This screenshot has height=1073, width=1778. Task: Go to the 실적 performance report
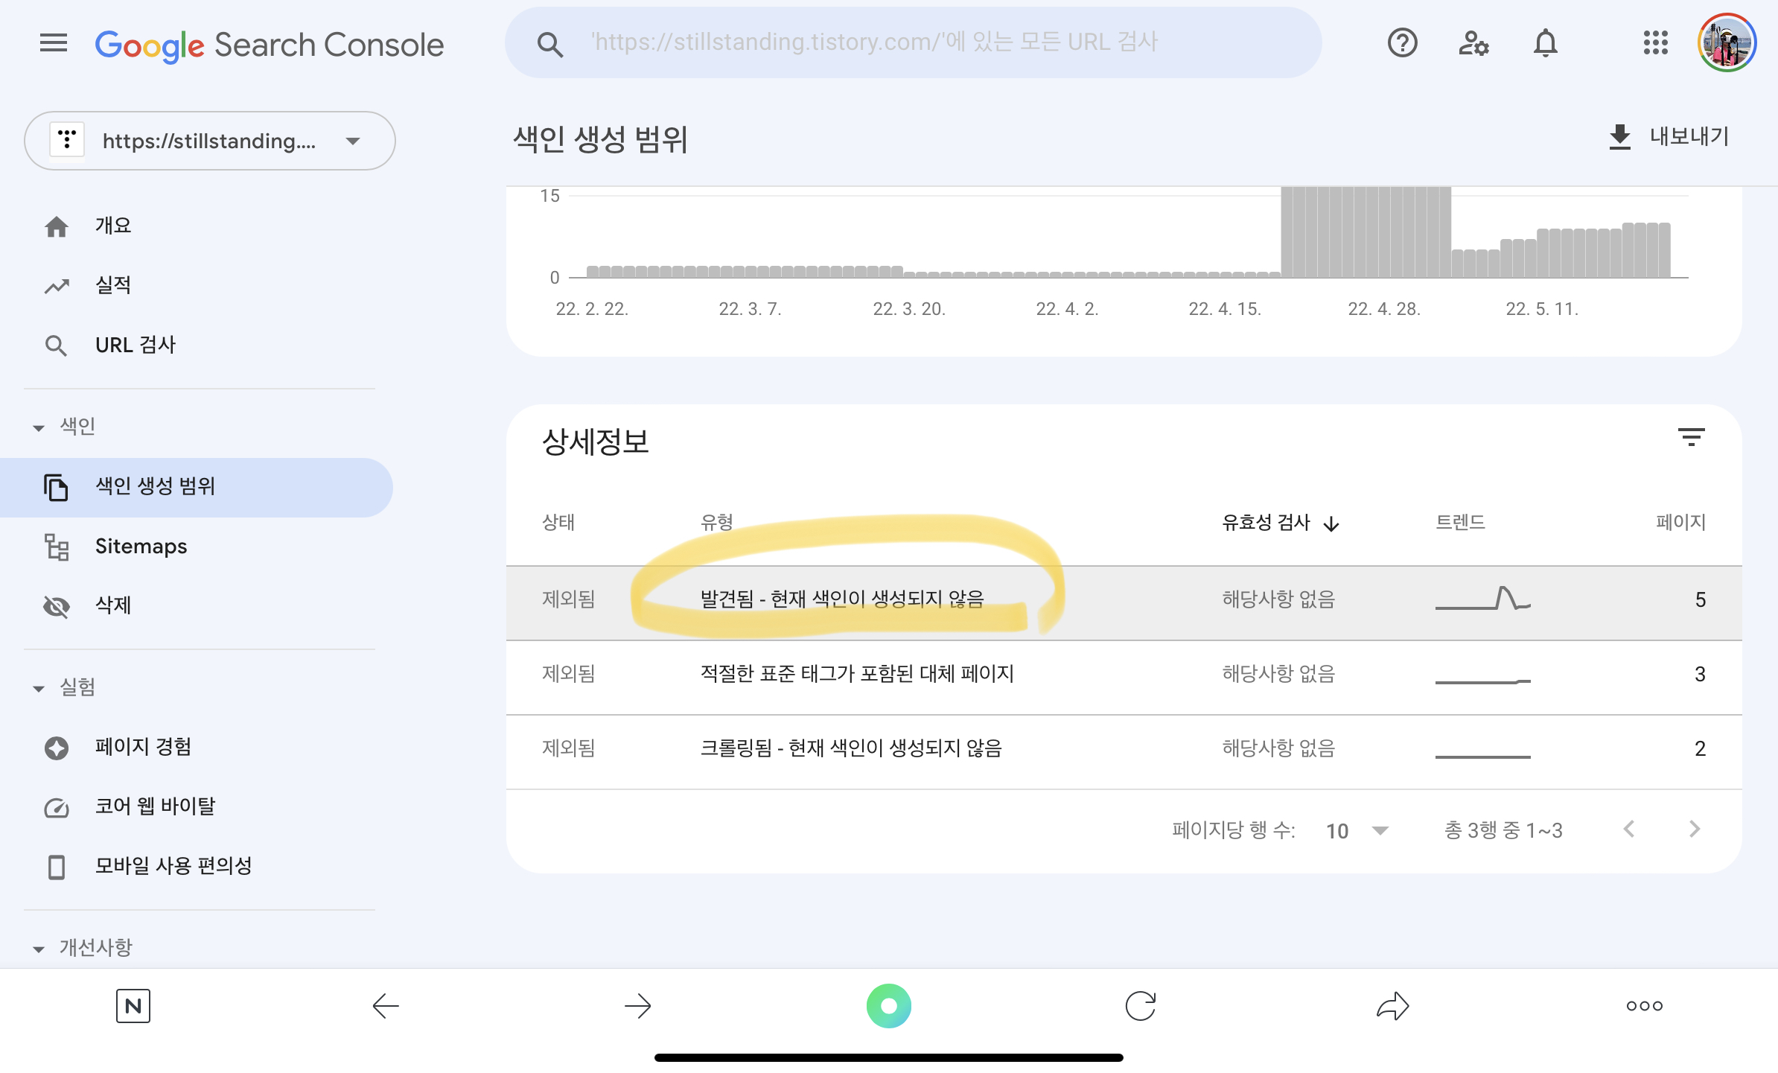113,285
